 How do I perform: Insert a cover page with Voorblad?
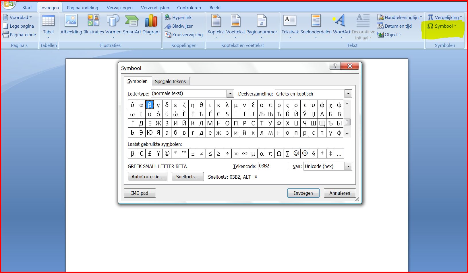17,17
